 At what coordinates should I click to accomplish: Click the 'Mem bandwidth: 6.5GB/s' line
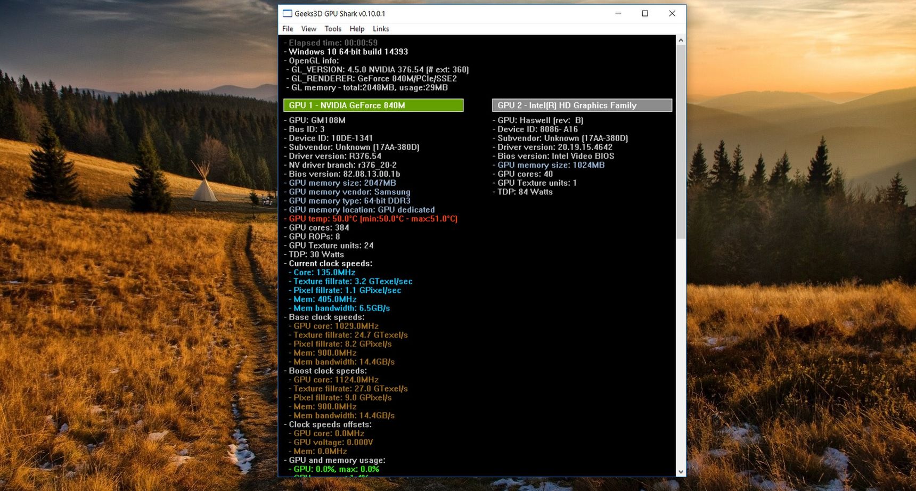pos(339,308)
